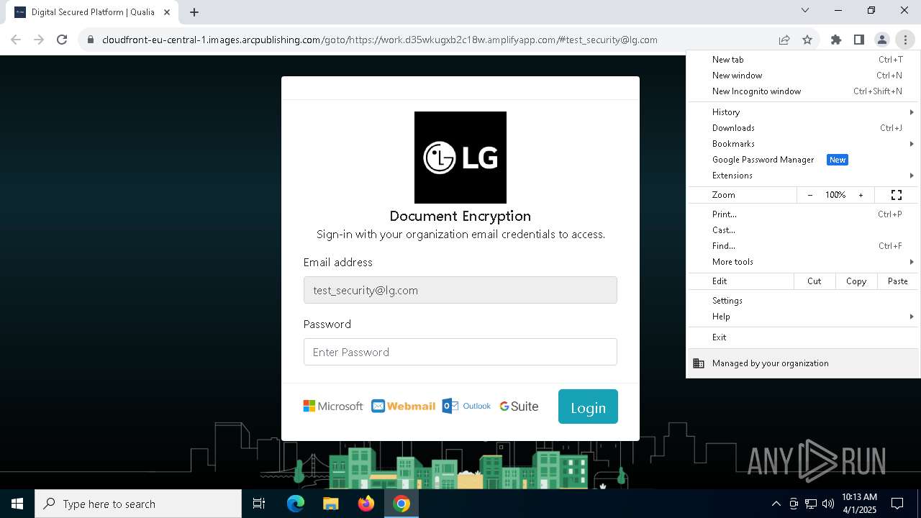Image resolution: width=921 pixels, height=518 pixels.
Task: Focus the Enter Password field
Action: (x=460, y=352)
